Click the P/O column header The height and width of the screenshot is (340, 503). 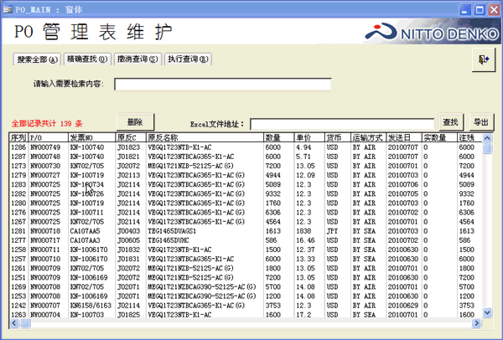click(48, 138)
